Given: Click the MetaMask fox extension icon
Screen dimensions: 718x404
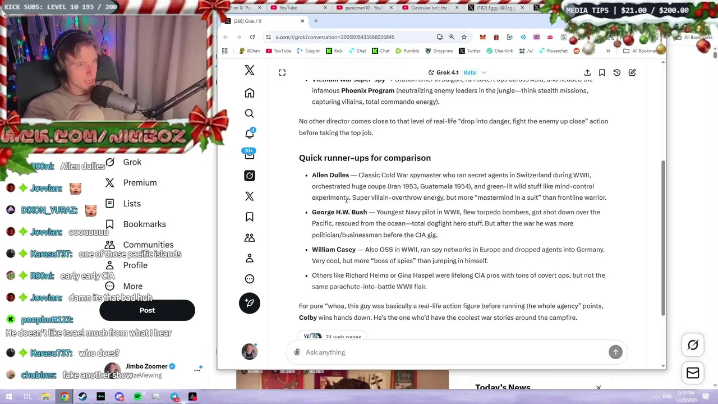Looking at the screenshot, I should 482,37.
